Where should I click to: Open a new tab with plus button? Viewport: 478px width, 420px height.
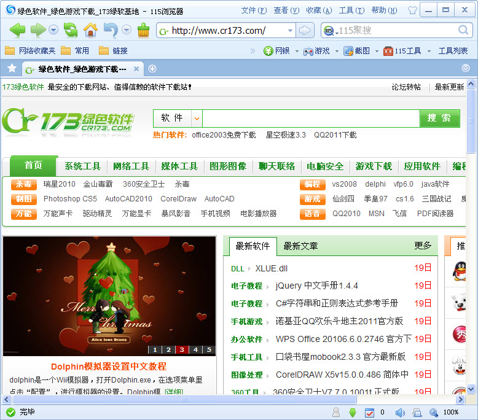pyautogui.click(x=152, y=69)
